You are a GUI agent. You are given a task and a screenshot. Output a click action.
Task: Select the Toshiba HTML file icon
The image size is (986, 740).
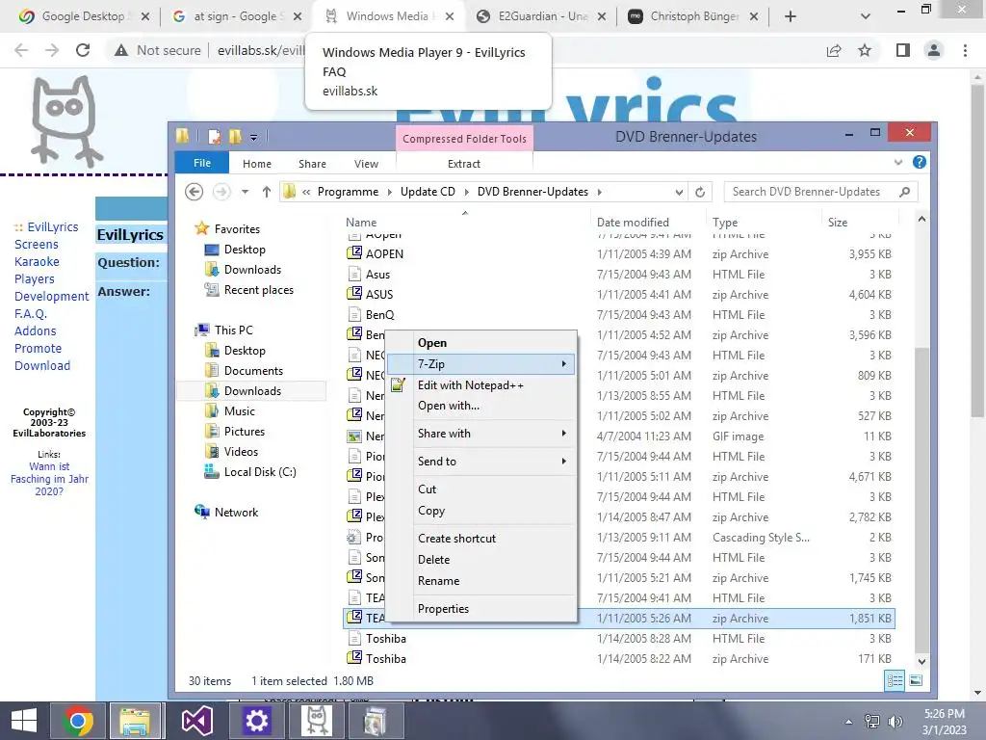point(354,638)
